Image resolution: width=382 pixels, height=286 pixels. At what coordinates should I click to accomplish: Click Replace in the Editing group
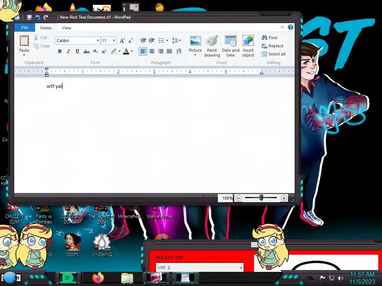pyautogui.click(x=272, y=46)
